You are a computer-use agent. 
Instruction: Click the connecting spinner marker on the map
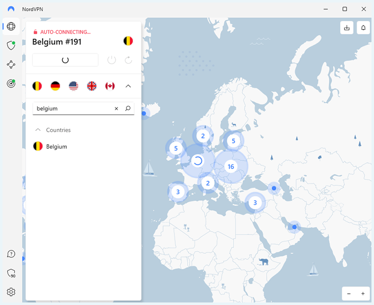(198, 161)
